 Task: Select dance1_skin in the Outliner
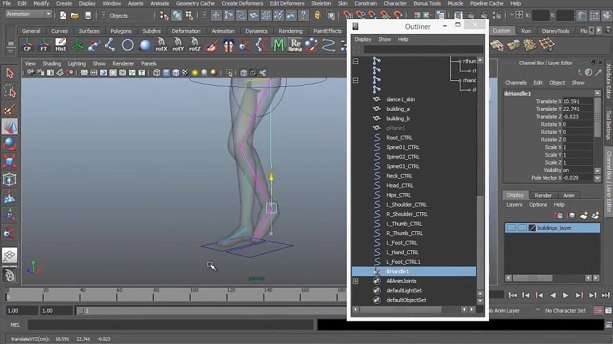pos(400,99)
